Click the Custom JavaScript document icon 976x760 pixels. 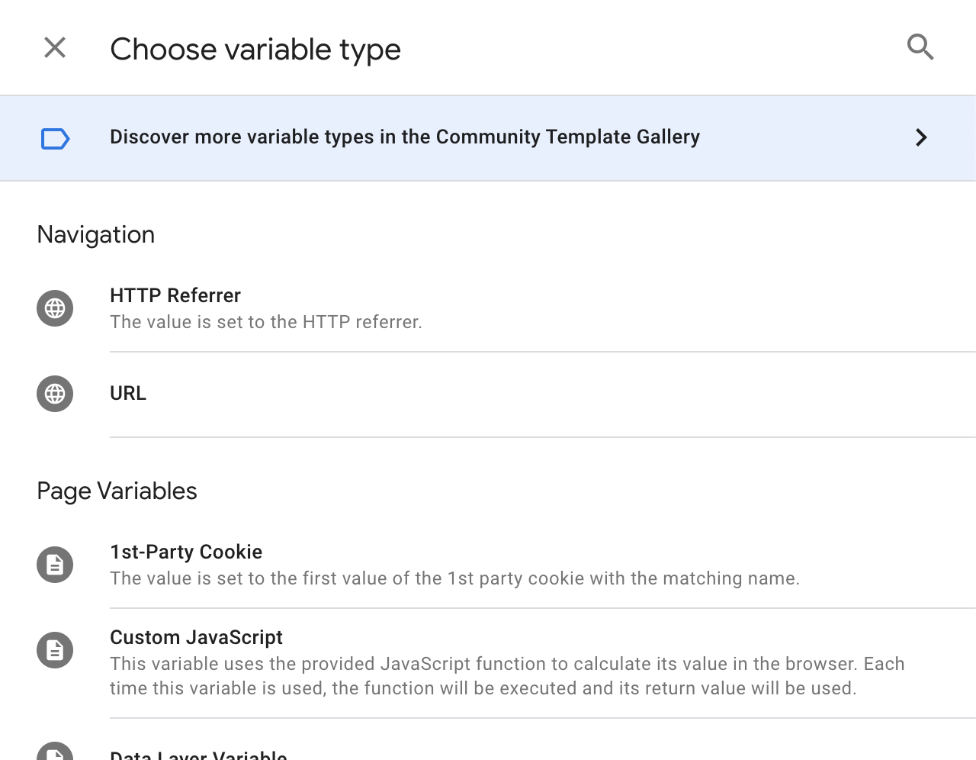coord(55,650)
